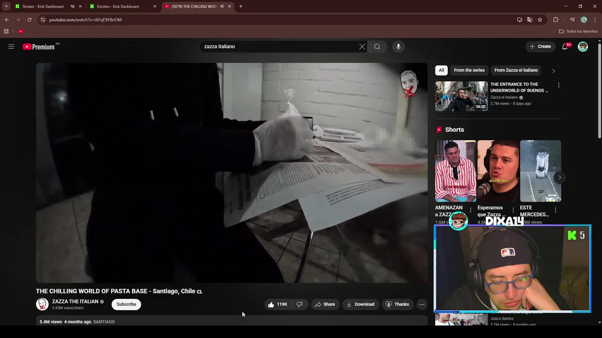Open ZAZZA THE ITALIAN channel avatar
This screenshot has width=602, height=338.
[42, 304]
